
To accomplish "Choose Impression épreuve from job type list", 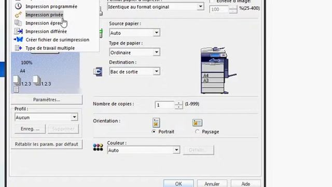I will pyautogui.click(x=44, y=23).
